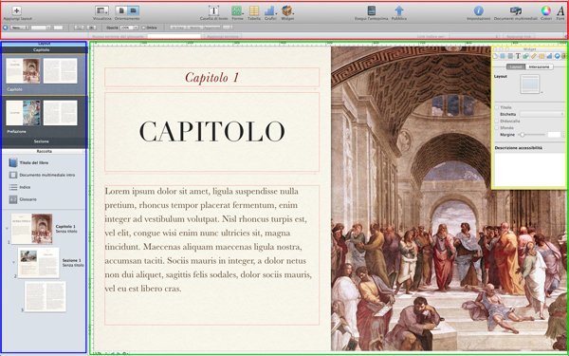This screenshot has width=569, height=356.
Task: Select Capitolo 1 page thumbnail
Action: click(32, 229)
